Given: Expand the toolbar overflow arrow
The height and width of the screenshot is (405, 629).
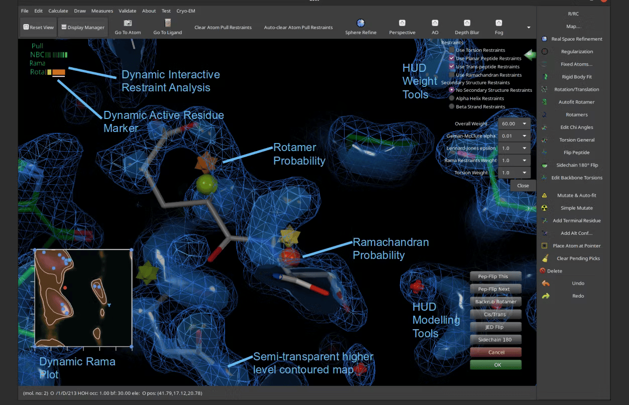Looking at the screenshot, I should tap(529, 28).
